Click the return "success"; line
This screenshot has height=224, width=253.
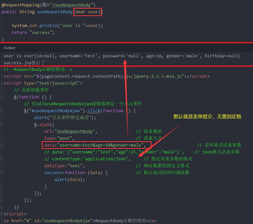pyautogui.click(x=33, y=32)
